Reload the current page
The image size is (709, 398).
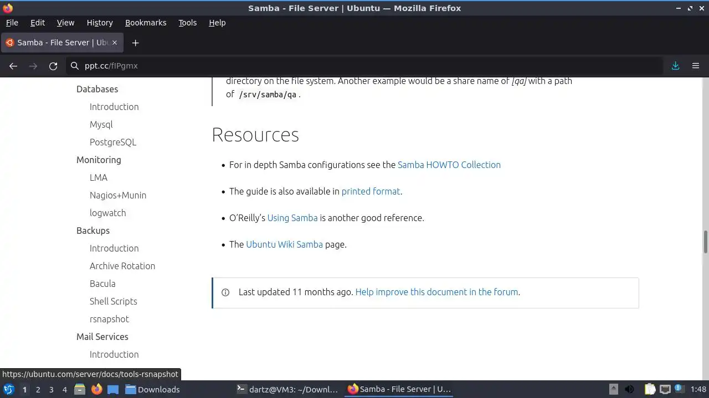point(53,66)
